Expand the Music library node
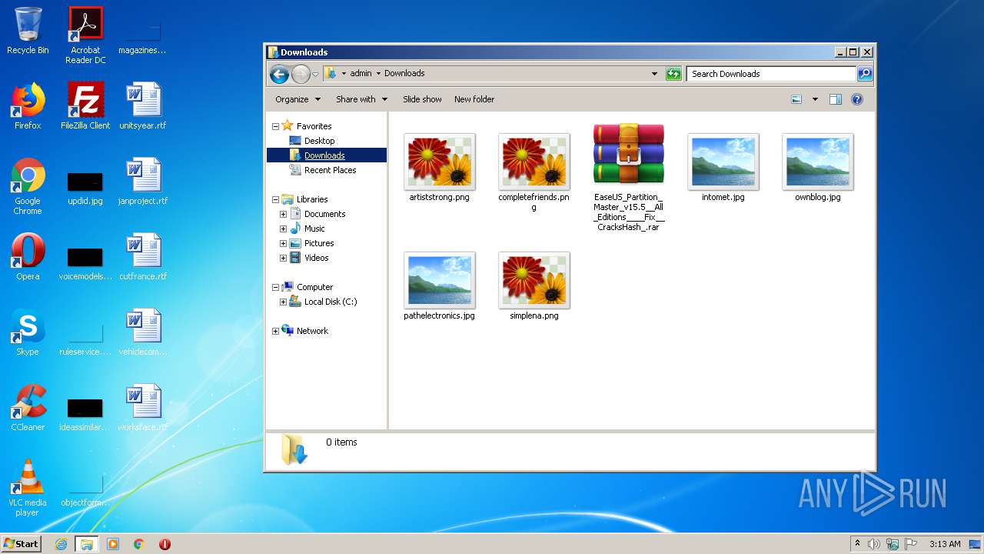Viewport: 984px width, 554px height. (x=283, y=229)
